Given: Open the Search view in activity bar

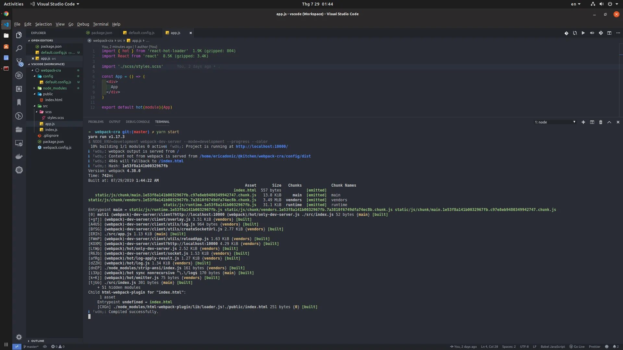Looking at the screenshot, I should pos(19,49).
